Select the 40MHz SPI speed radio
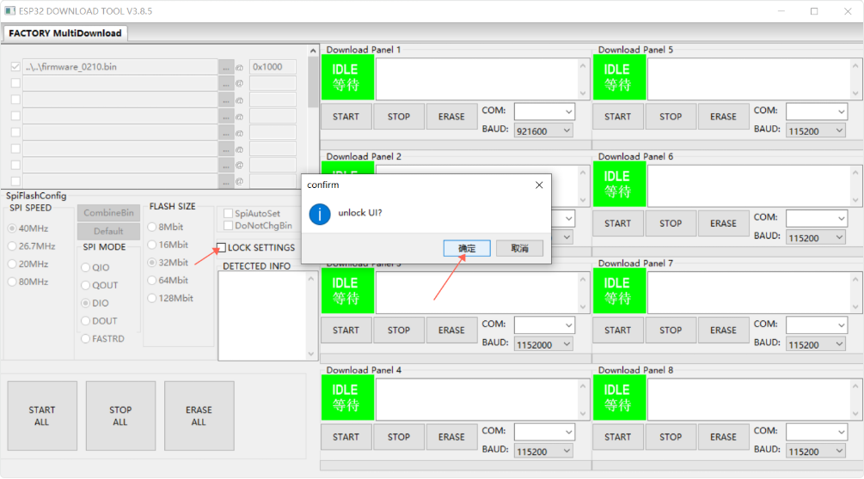 (12, 228)
